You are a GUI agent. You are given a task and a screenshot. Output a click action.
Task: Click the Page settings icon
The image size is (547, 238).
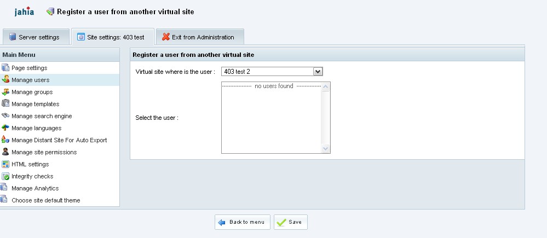pyautogui.click(x=5, y=68)
